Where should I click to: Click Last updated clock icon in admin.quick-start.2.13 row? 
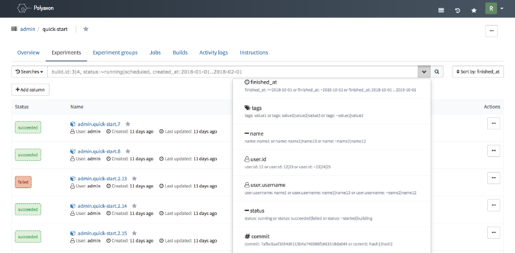[x=162, y=186]
